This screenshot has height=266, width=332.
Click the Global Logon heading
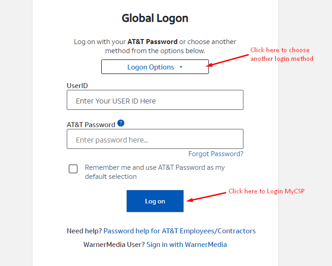155,18
